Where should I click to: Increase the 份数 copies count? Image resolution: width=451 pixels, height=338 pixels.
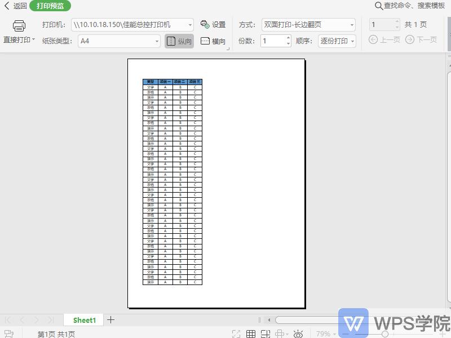[288, 38]
